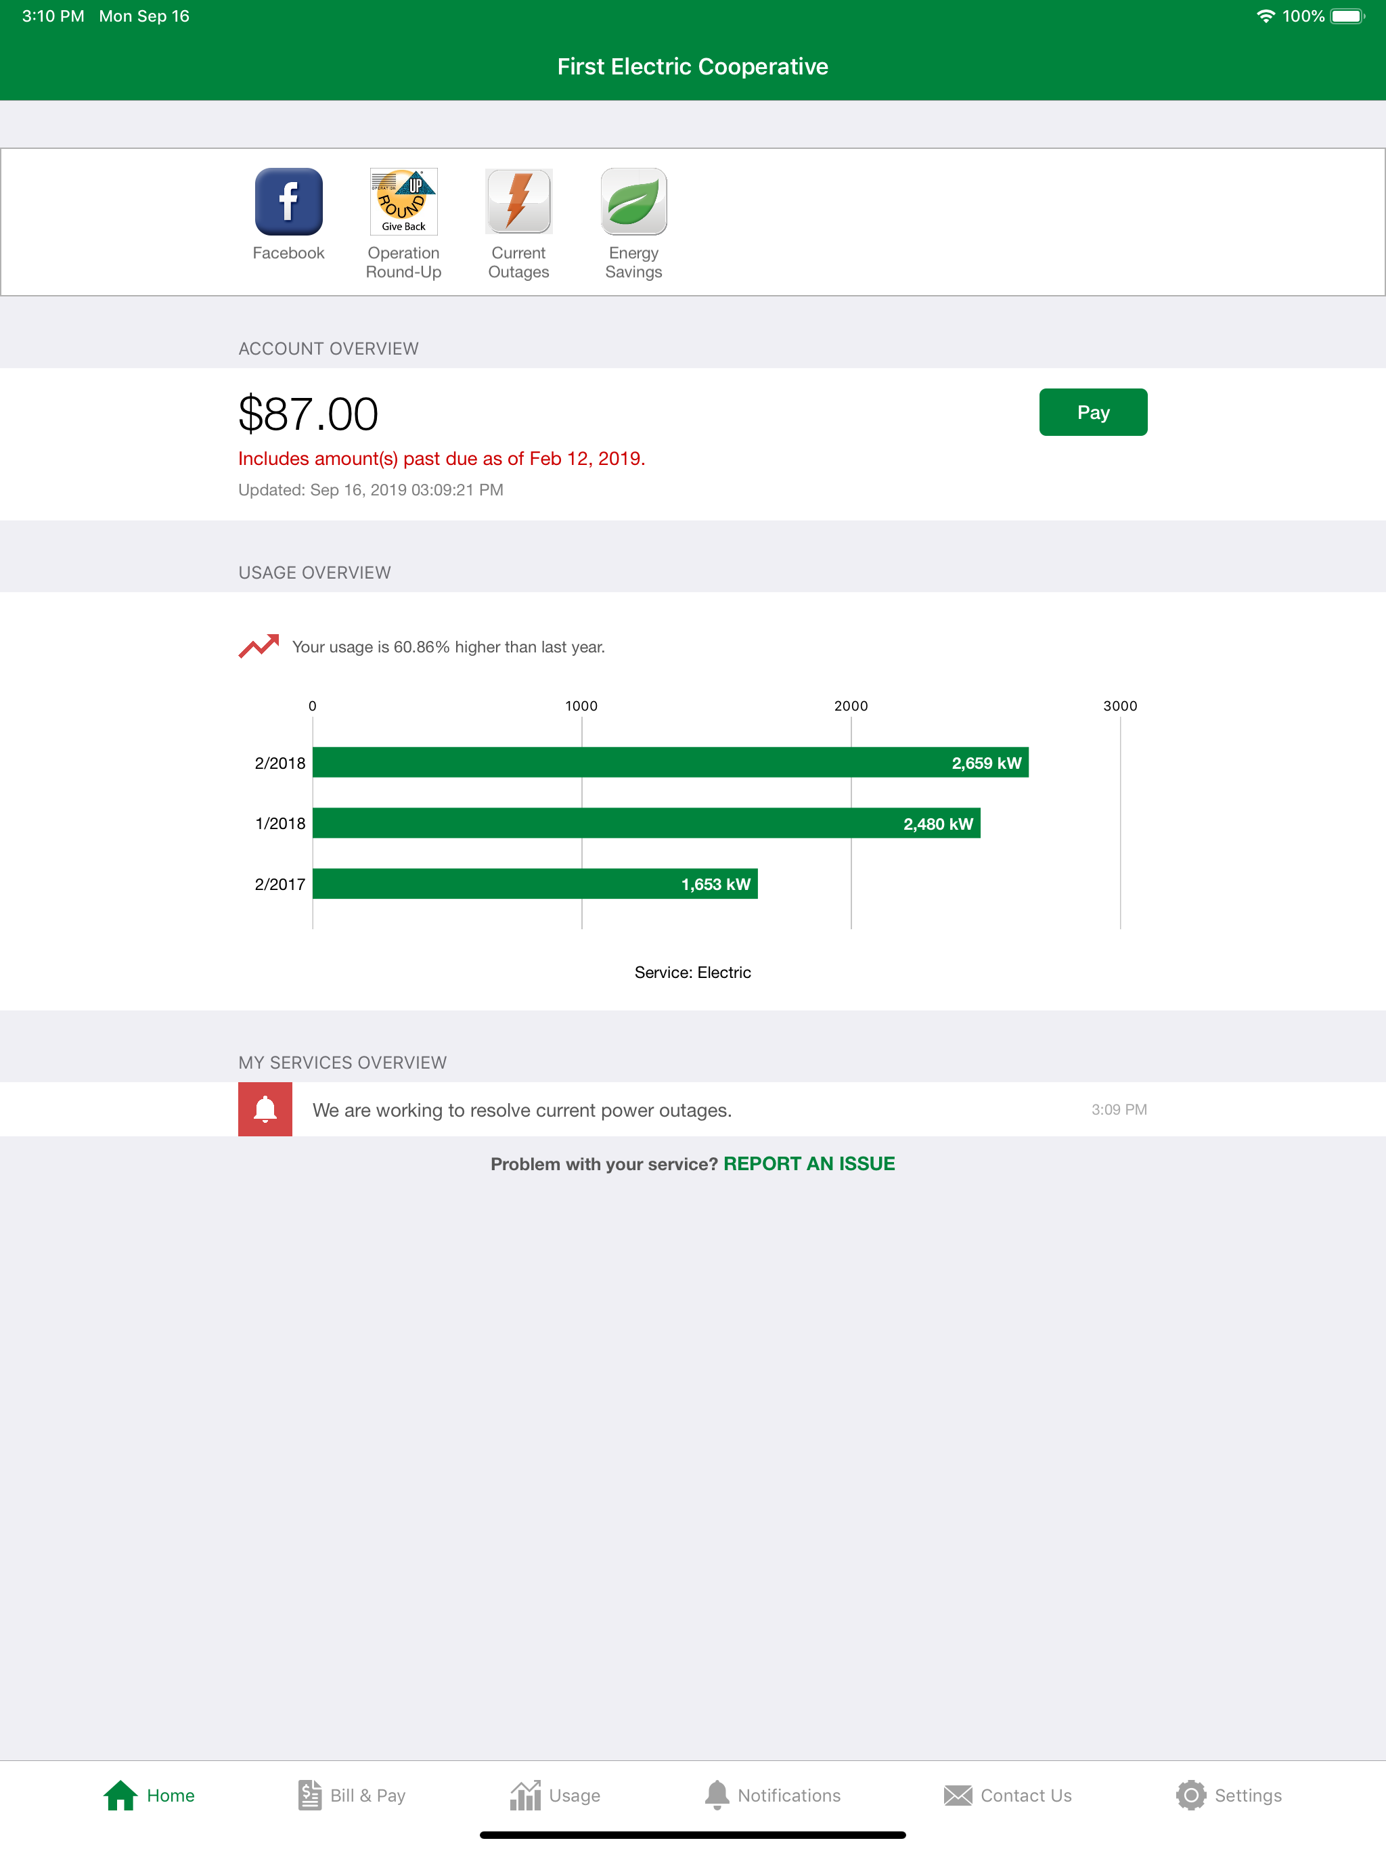
Task: Switch to the Bill & Pay tab
Action: pyautogui.click(x=352, y=1795)
